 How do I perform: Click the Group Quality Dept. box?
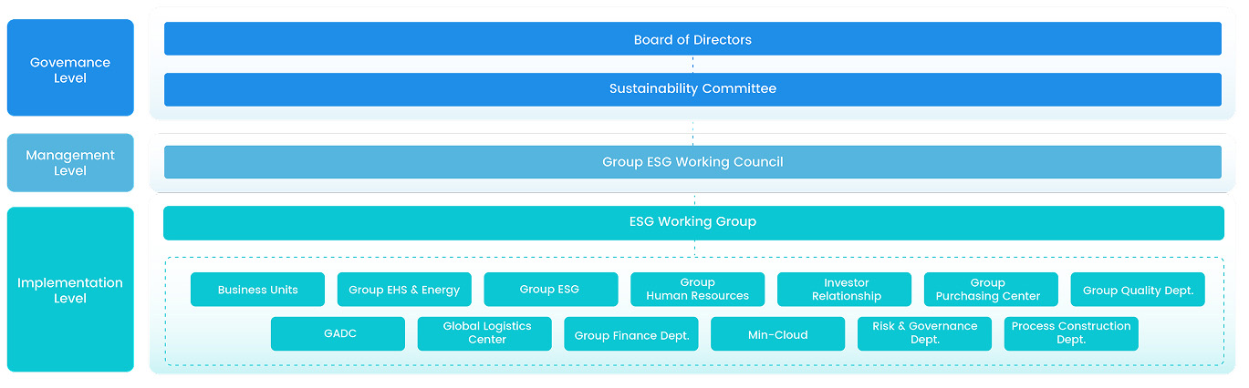pos(1137,290)
